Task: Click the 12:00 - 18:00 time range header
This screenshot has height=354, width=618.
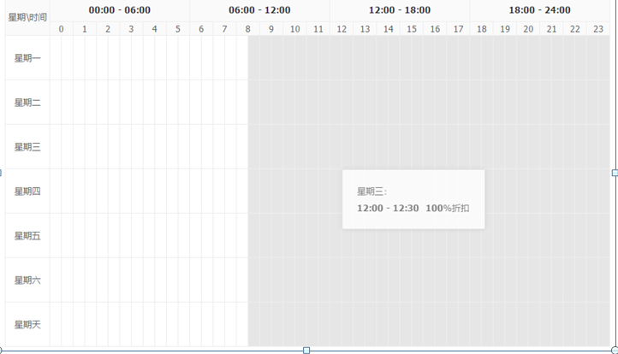Action: coord(400,10)
